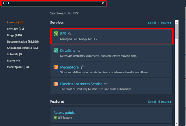Click the scrollbar down arrow
The height and width of the screenshot is (126, 186).
(x=176, y=124)
